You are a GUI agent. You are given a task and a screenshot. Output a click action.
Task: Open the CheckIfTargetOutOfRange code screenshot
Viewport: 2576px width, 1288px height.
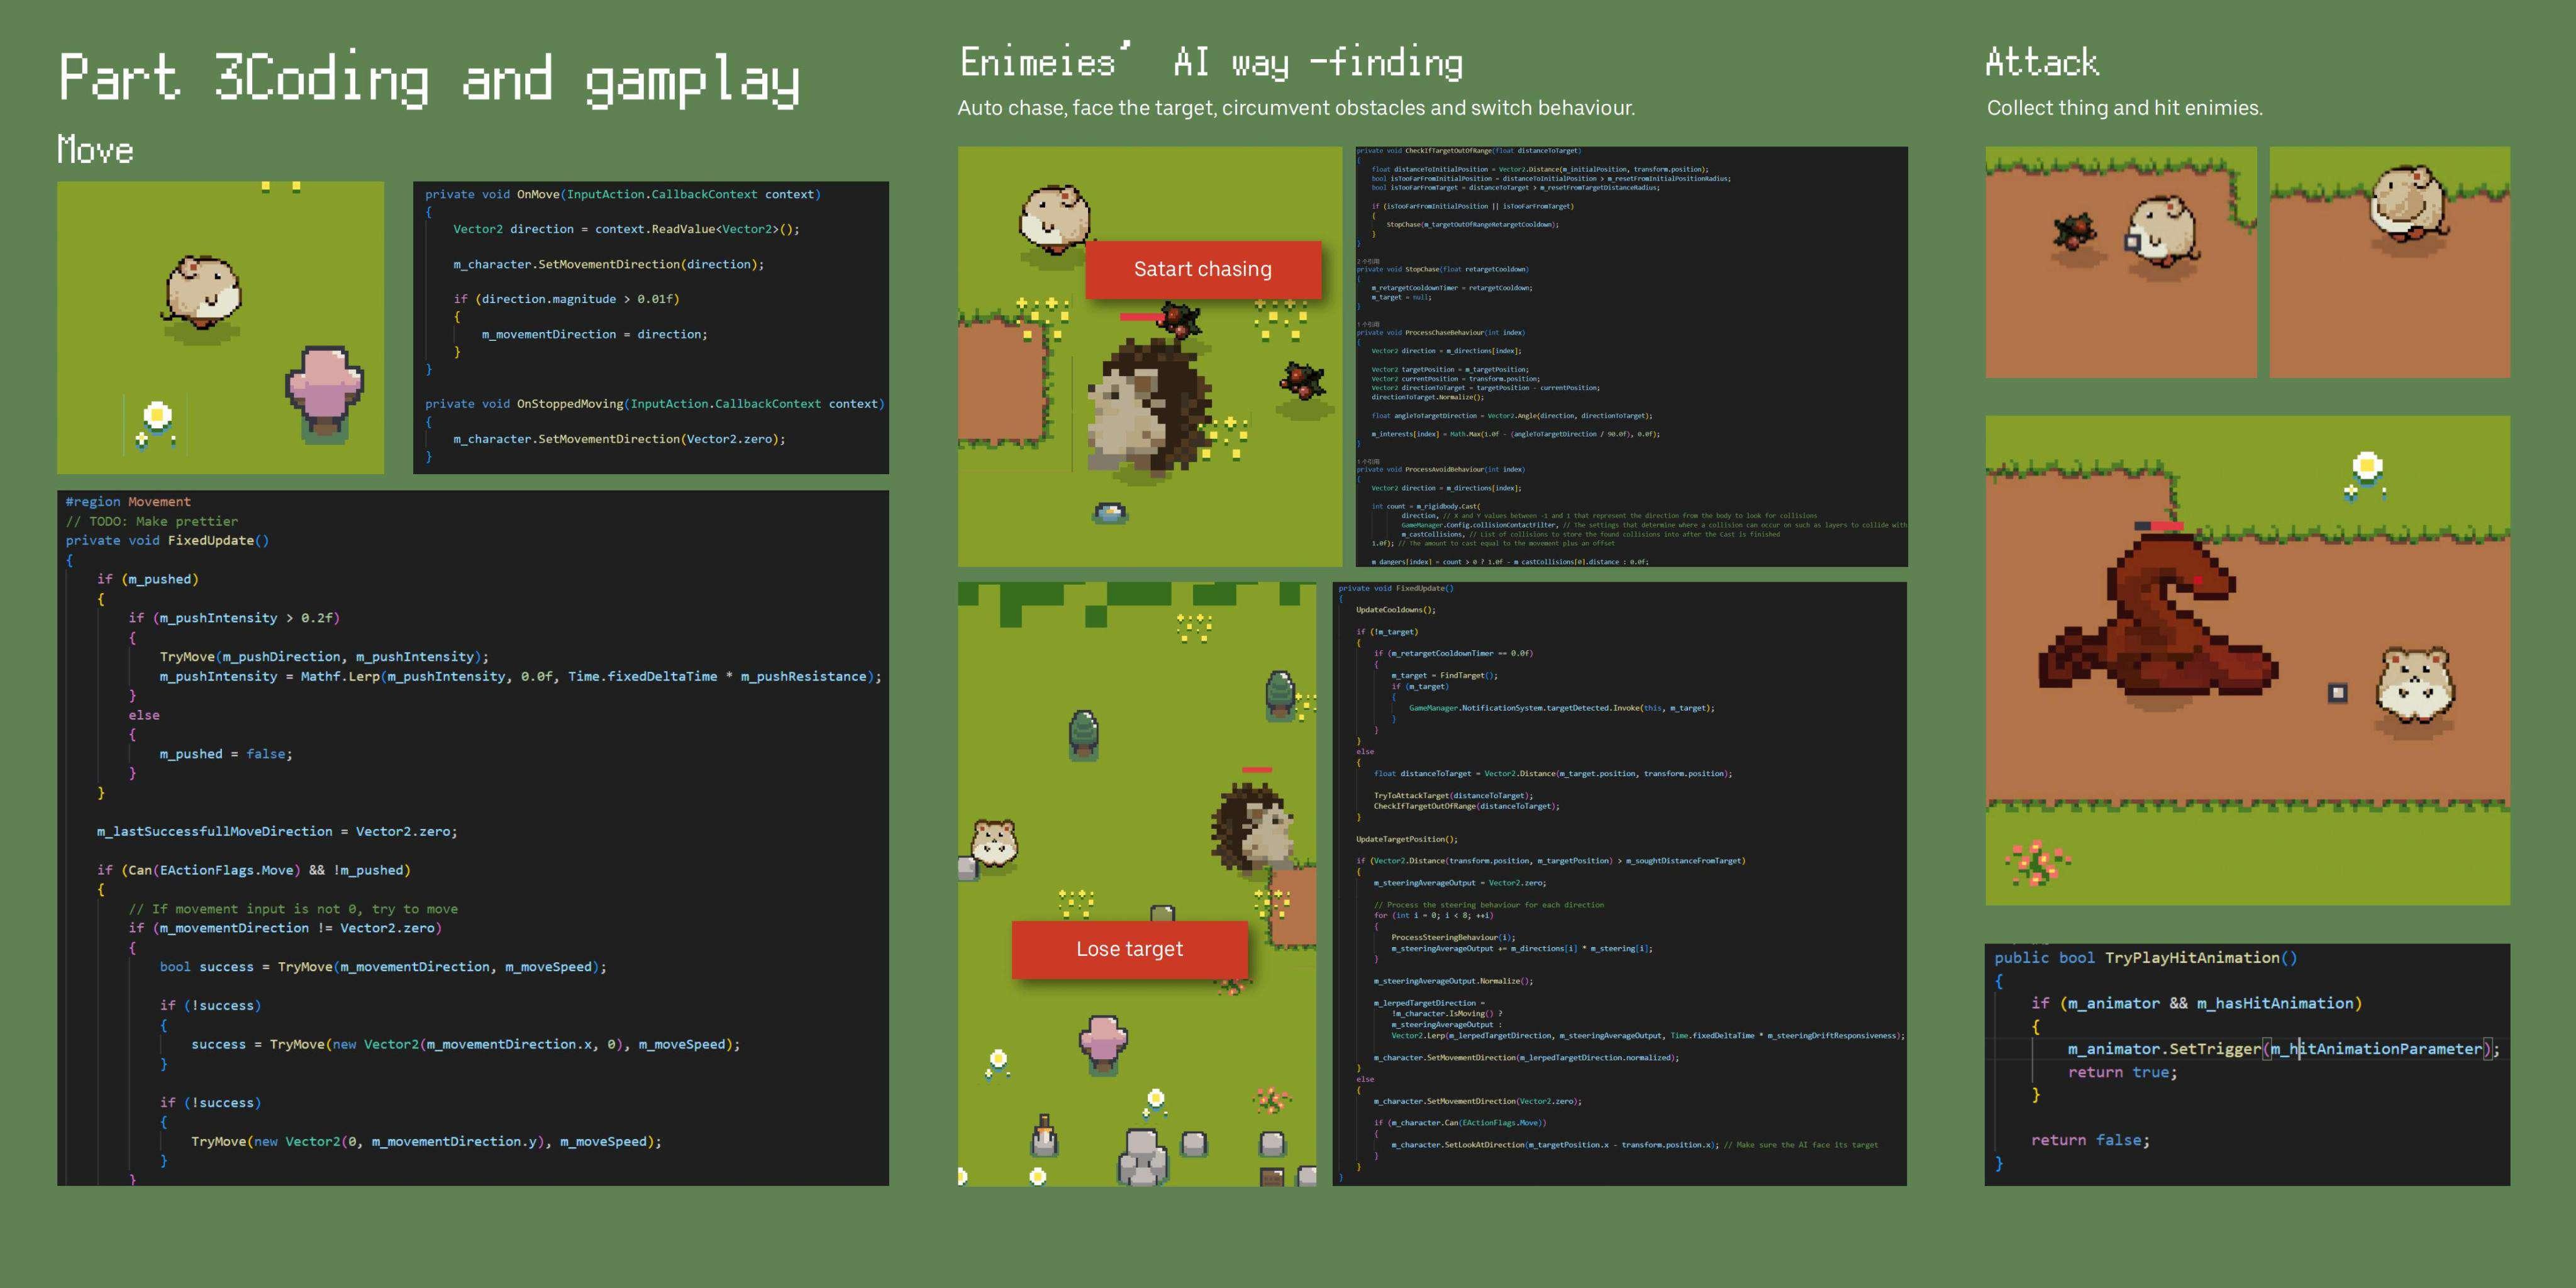(x=1630, y=356)
